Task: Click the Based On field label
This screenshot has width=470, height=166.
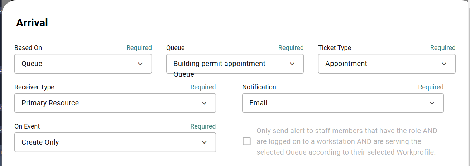Action: [x=28, y=48]
